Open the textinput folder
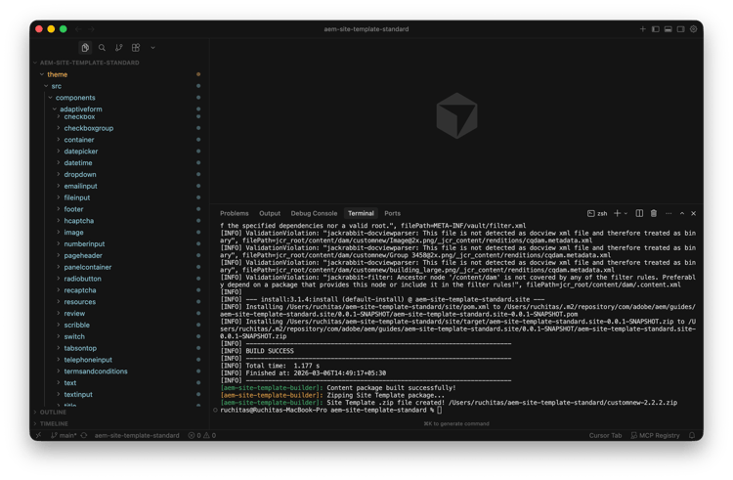Screen dimensions: 733x480 [x=119, y=395]
